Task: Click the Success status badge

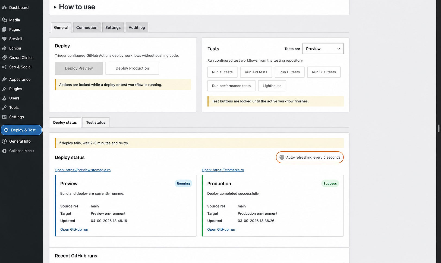Action: [330, 183]
